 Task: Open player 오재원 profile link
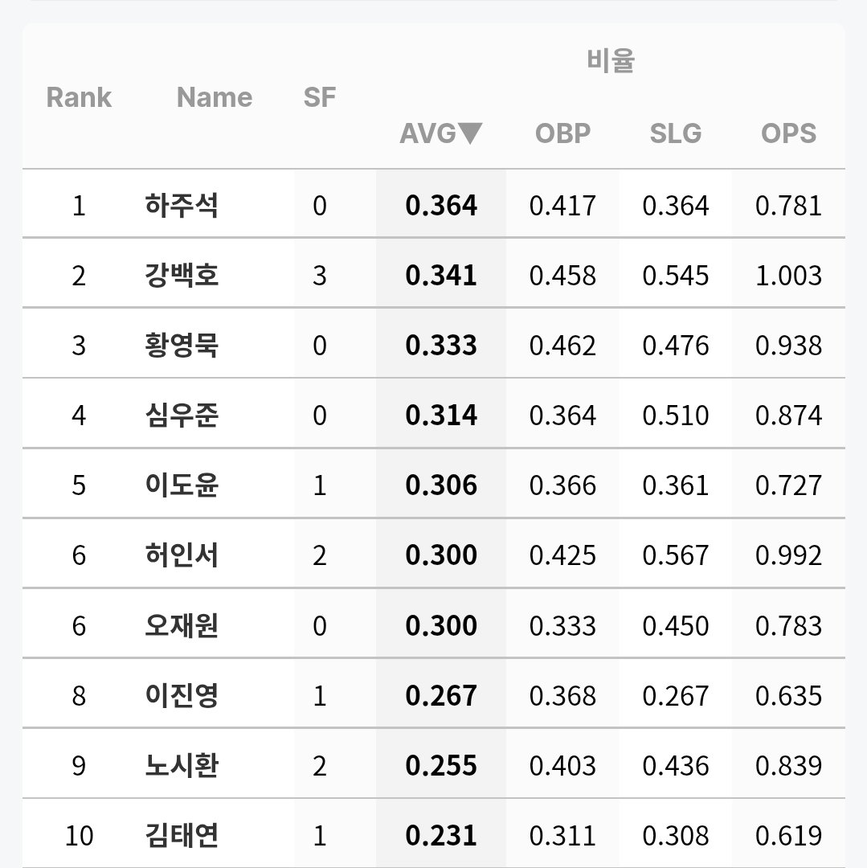pos(182,625)
